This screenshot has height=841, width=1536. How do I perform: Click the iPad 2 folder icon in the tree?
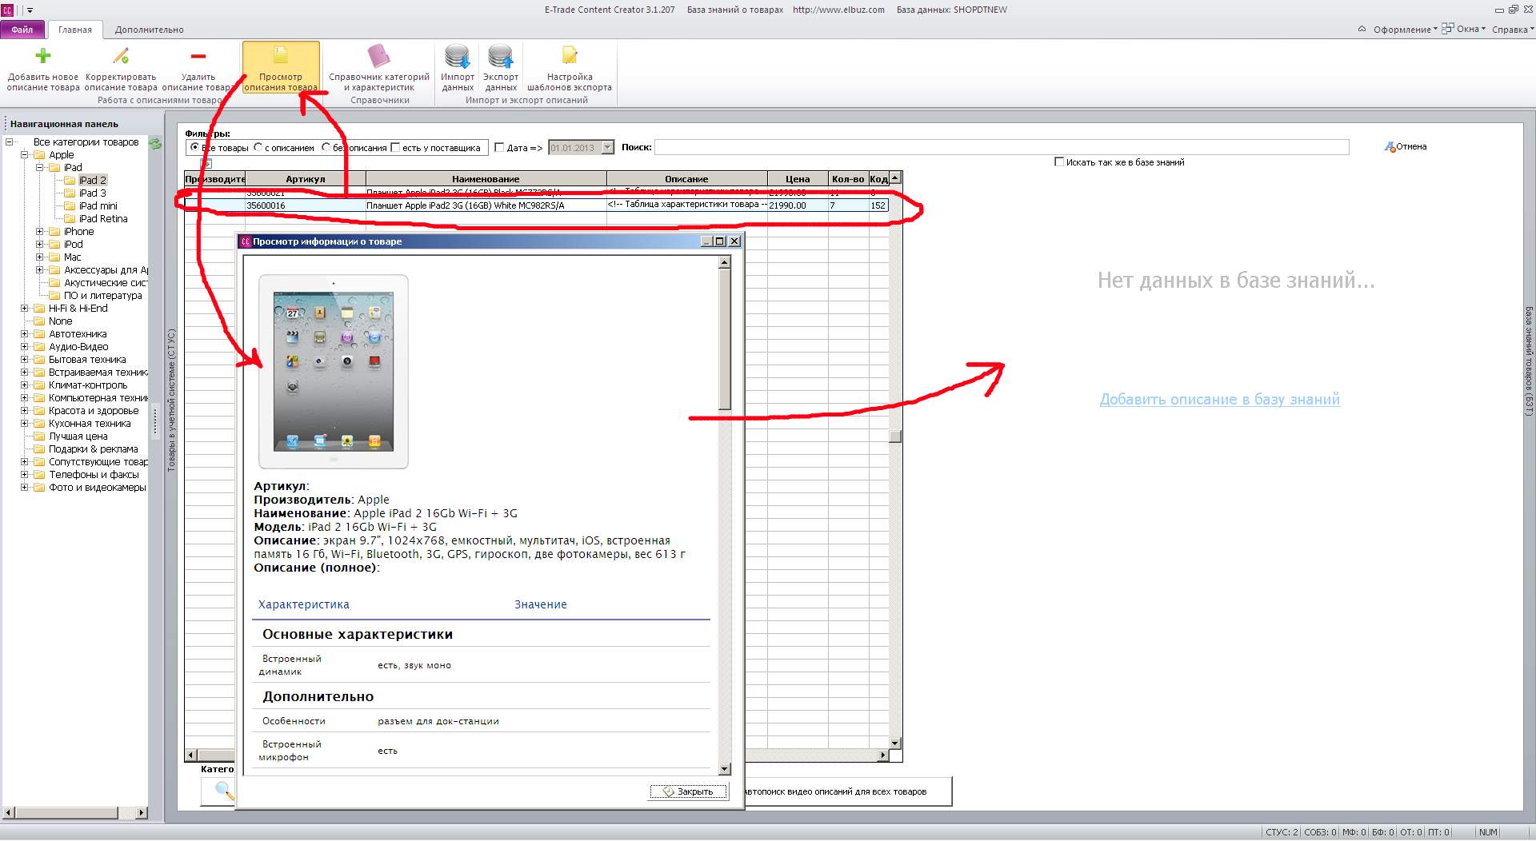pyautogui.click(x=70, y=181)
